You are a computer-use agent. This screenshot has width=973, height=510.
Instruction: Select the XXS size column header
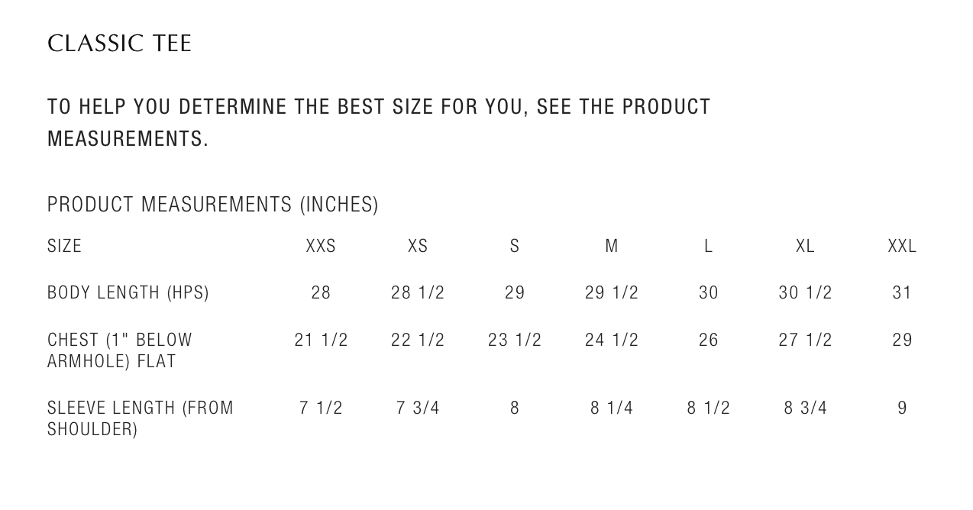coord(321,246)
